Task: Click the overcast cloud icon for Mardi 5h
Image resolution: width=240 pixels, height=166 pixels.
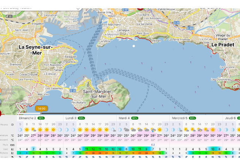Action: [126, 130]
